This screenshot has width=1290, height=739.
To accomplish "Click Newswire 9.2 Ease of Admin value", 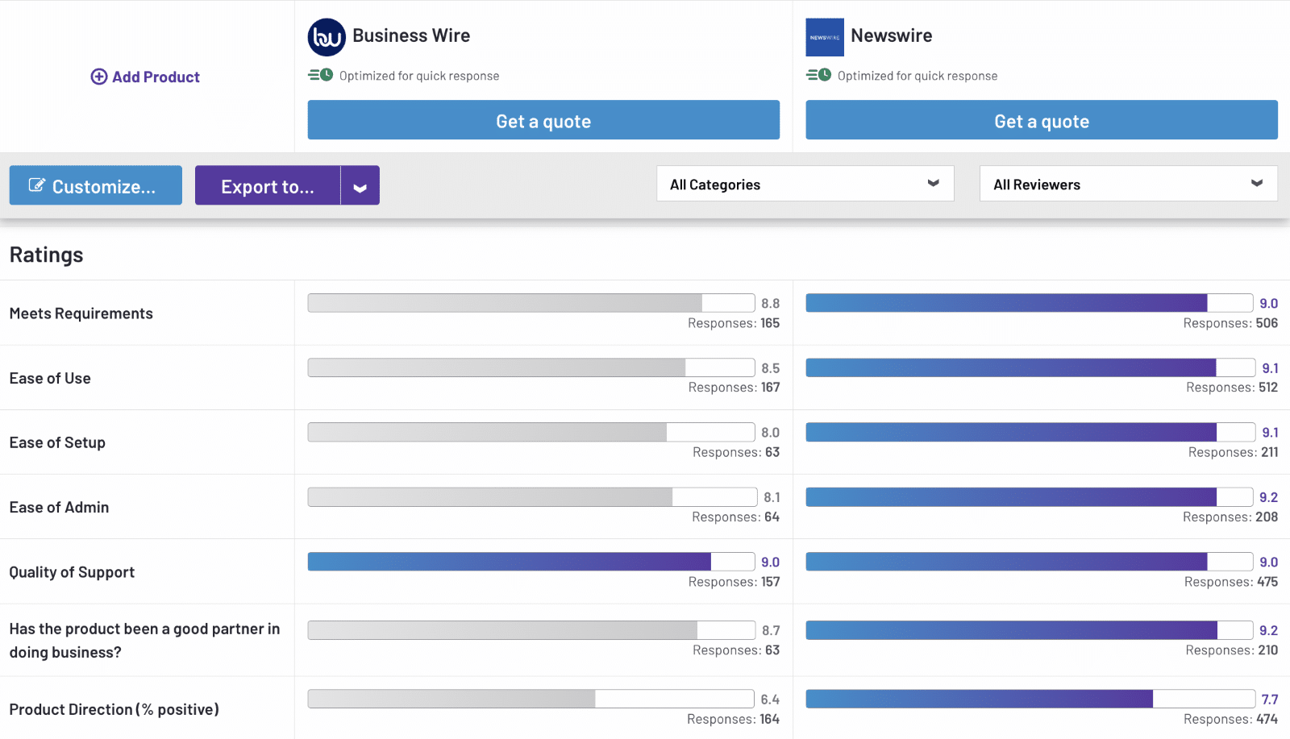I will 1269,497.
